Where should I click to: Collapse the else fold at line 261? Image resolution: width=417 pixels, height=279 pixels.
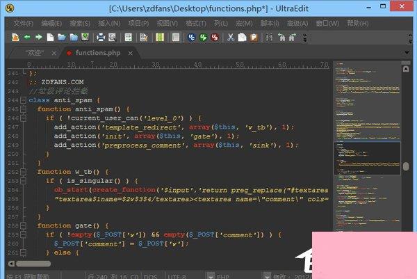24,253
